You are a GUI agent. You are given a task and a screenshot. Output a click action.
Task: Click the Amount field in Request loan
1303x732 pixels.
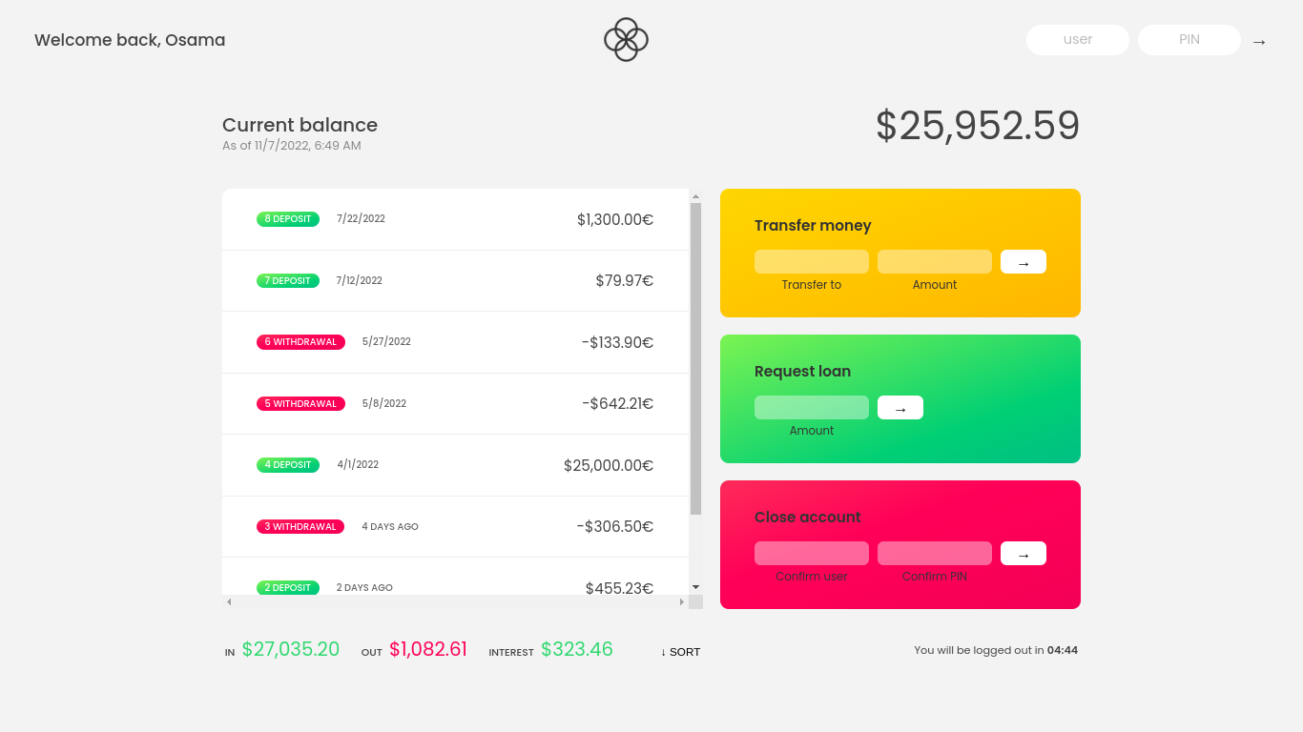pyautogui.click(x=811, y=407)
